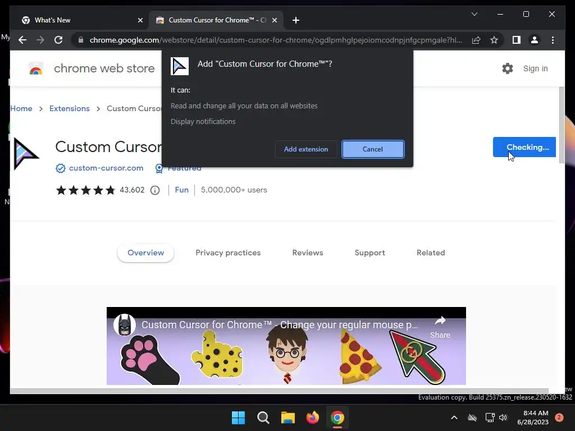Open the notification count badge

tap(559, 418)
